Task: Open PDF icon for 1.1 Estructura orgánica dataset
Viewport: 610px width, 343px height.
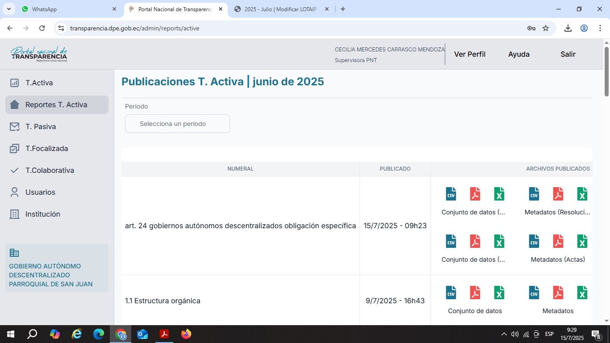Action: pyautogui.click(x=475, y=293)
